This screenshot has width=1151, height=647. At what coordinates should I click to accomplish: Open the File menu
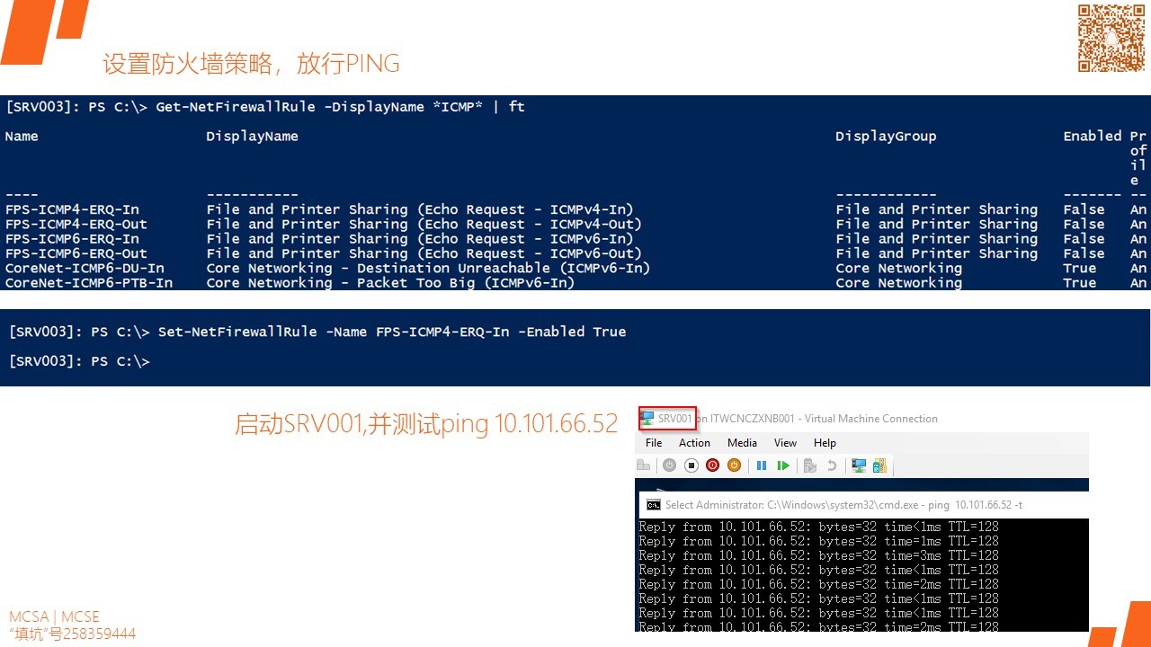click(654, 443)
